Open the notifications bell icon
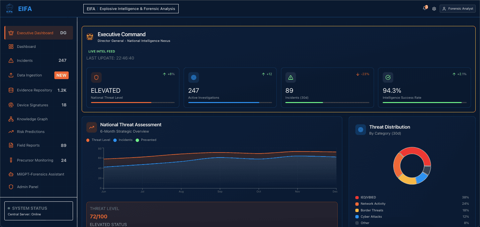 (x=425, y=8)
